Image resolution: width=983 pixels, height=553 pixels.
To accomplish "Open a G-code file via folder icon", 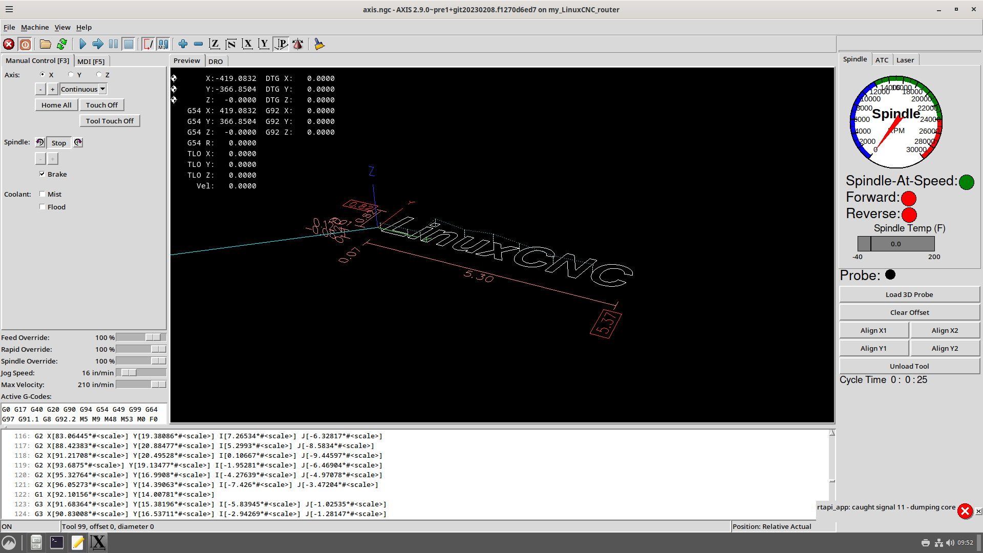I will pos(46,44).
